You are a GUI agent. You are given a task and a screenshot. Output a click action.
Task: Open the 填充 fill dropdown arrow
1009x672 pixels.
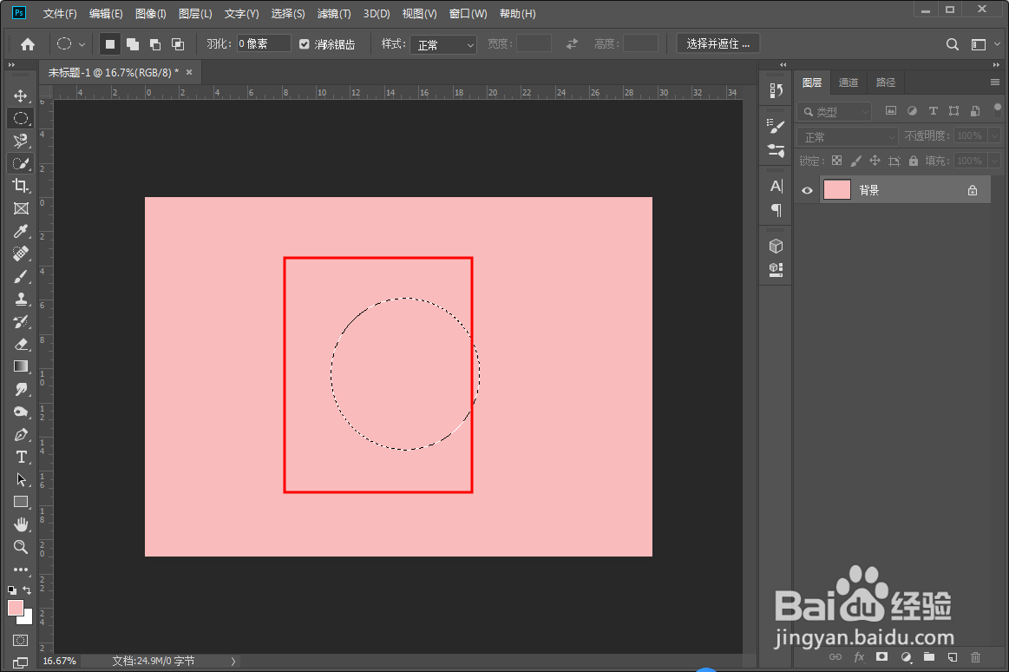tap(995, 161)
